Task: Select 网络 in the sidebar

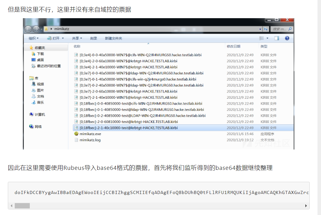Action: pyautogui.click(x=38, y=127)
